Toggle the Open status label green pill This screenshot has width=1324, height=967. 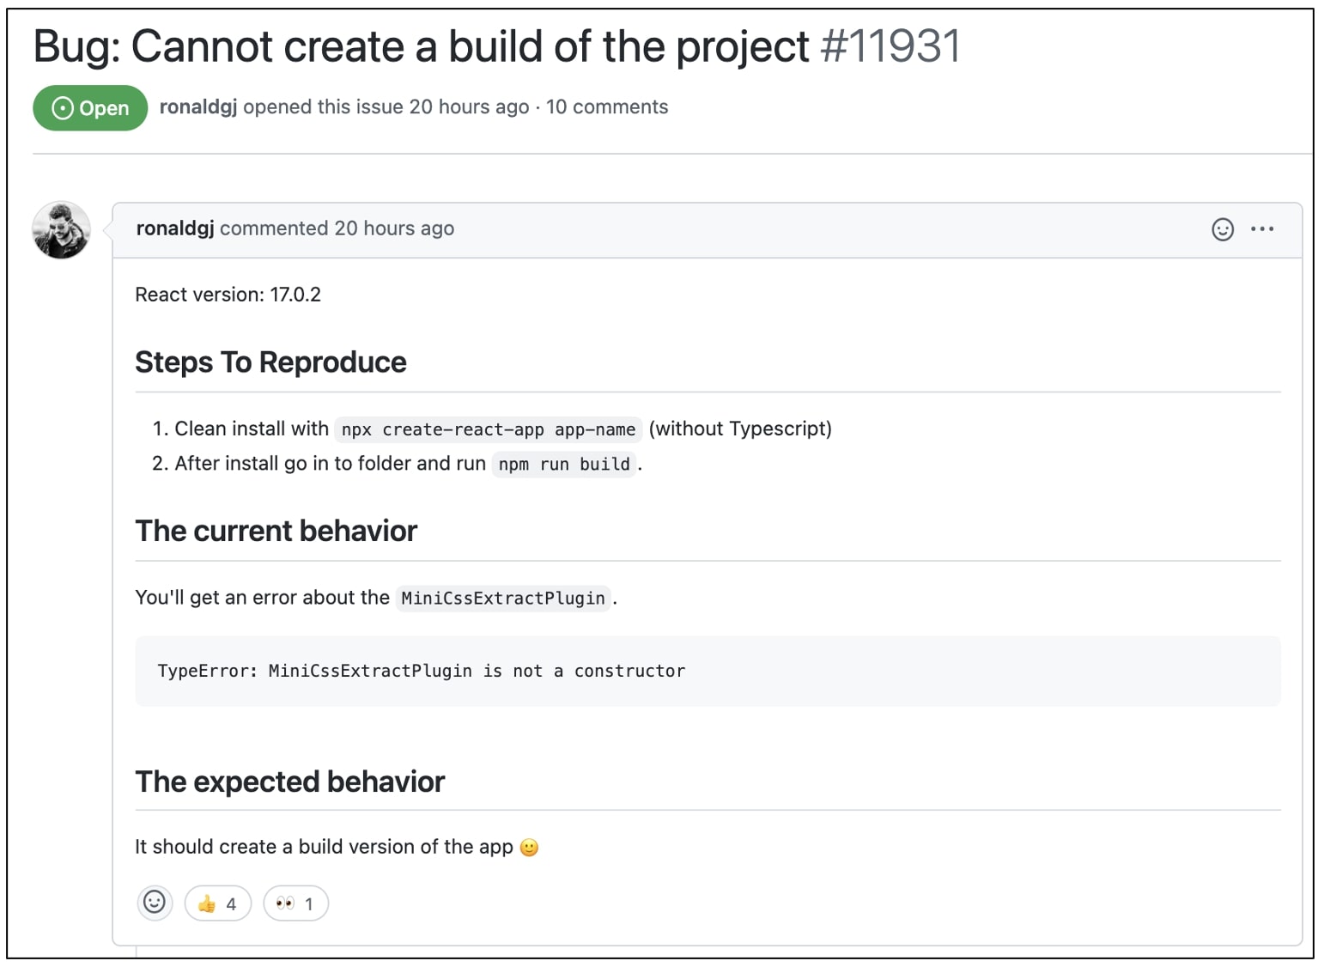(x=89, y=107)
